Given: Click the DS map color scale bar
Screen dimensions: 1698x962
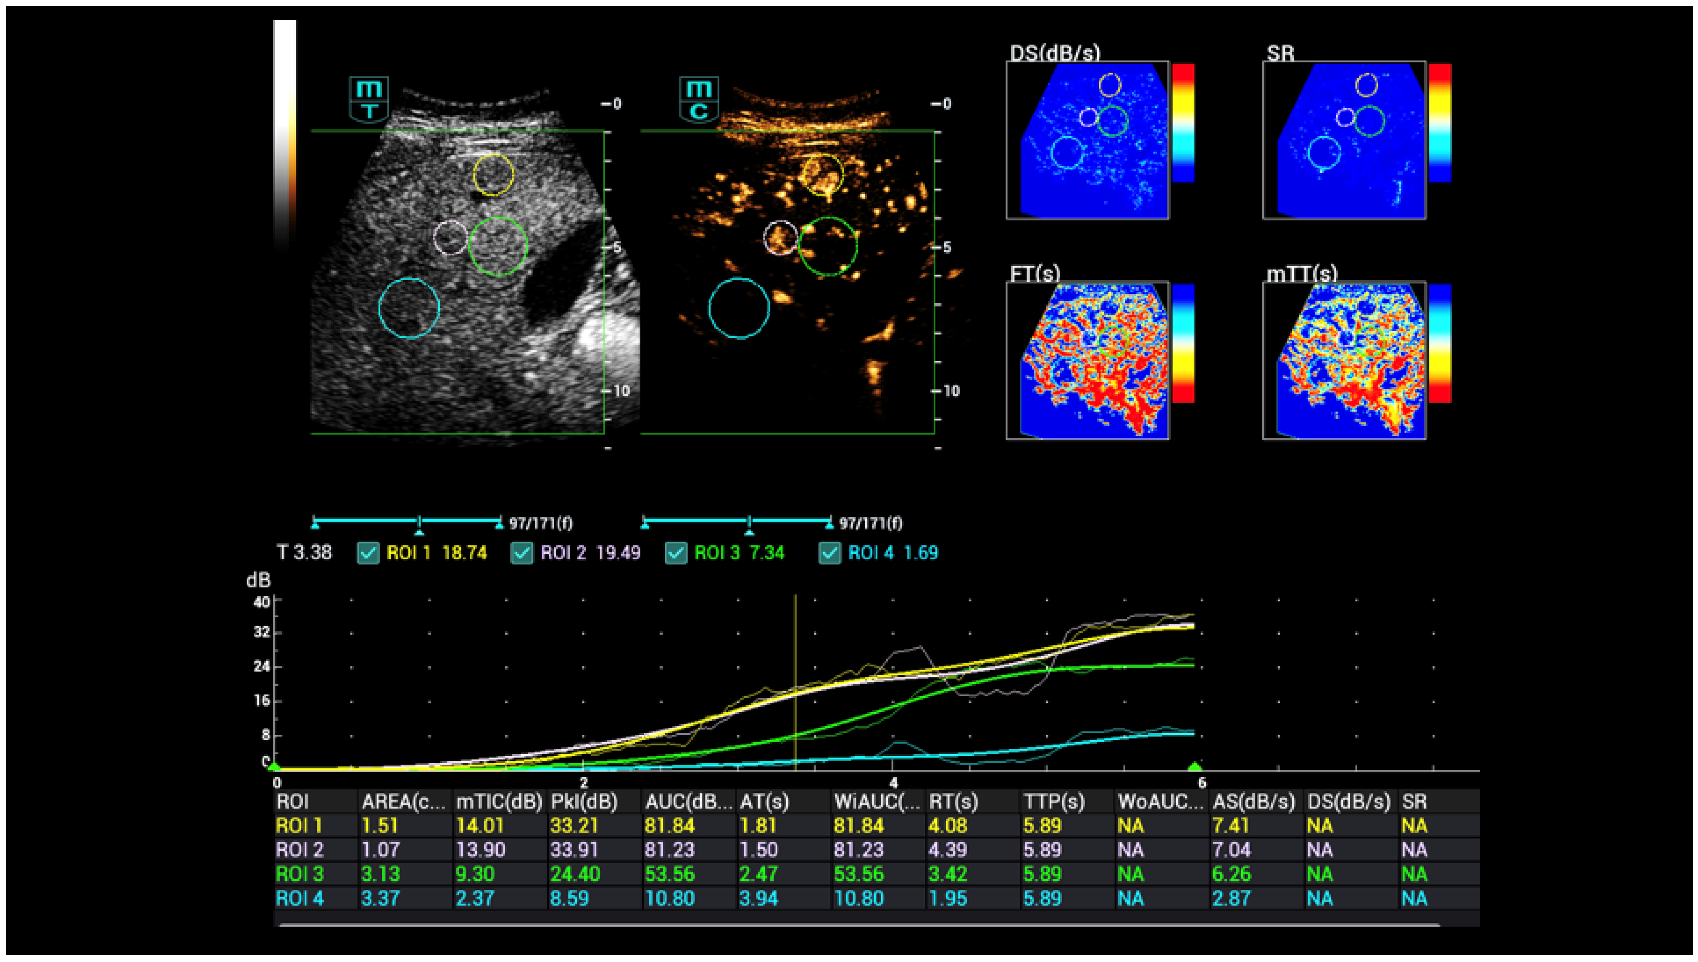Looking at the screenshot, I should [x=1182, y=123].
